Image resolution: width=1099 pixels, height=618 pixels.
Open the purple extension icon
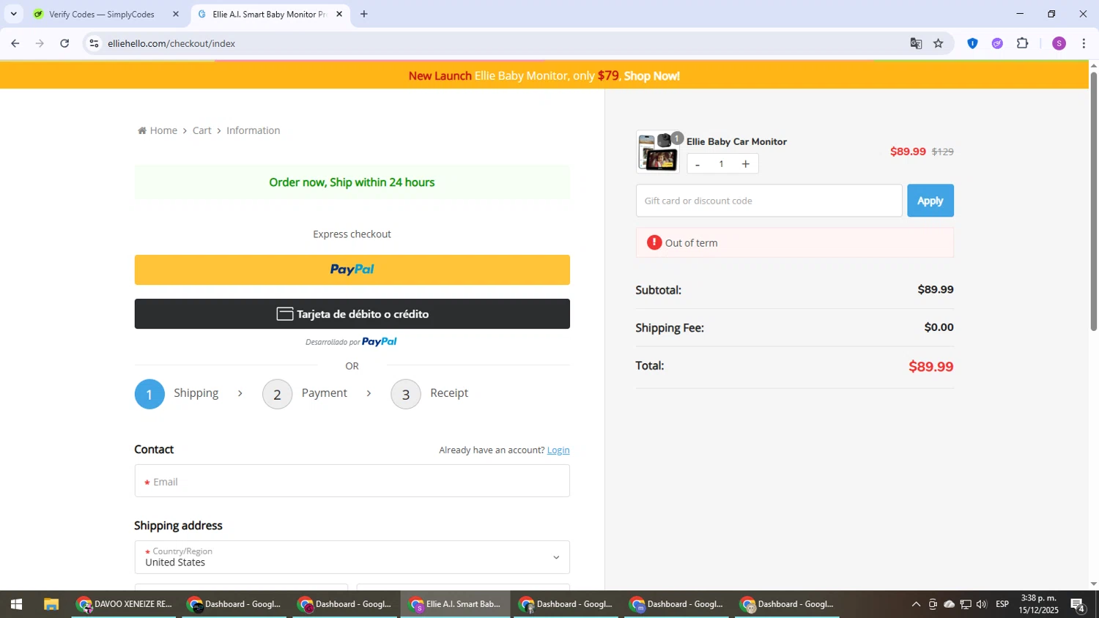point(997,44)
